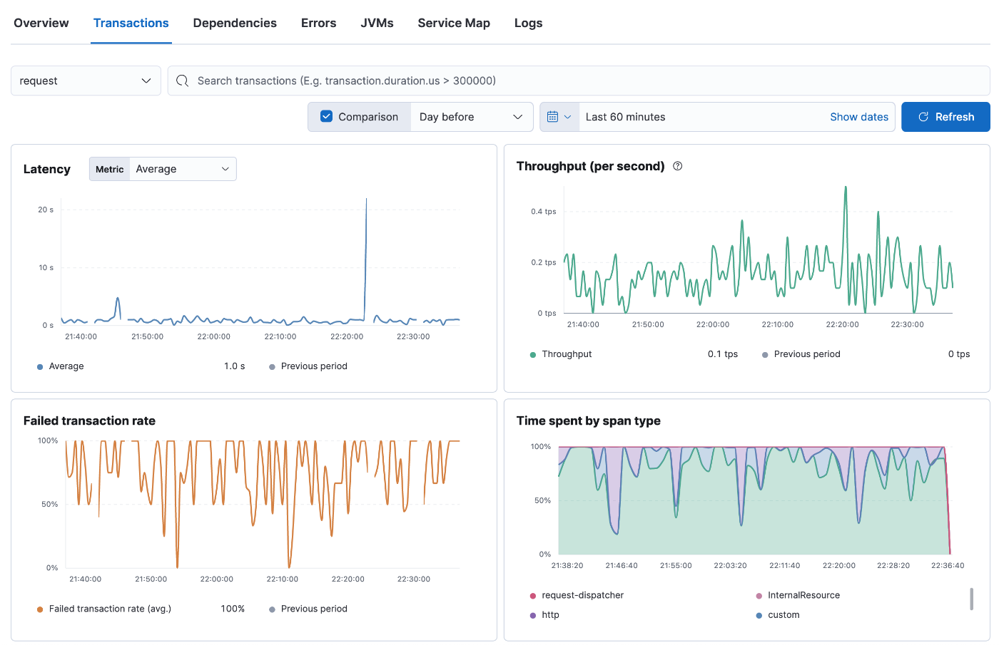Click the Throughput help question mark icon

(x=678, y=166)
